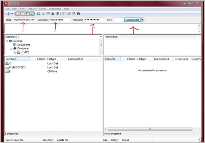Click the Refresh file lists icon
Viewport: 205px width, 143px height.
pyautogui.click(x=38, y=14)
